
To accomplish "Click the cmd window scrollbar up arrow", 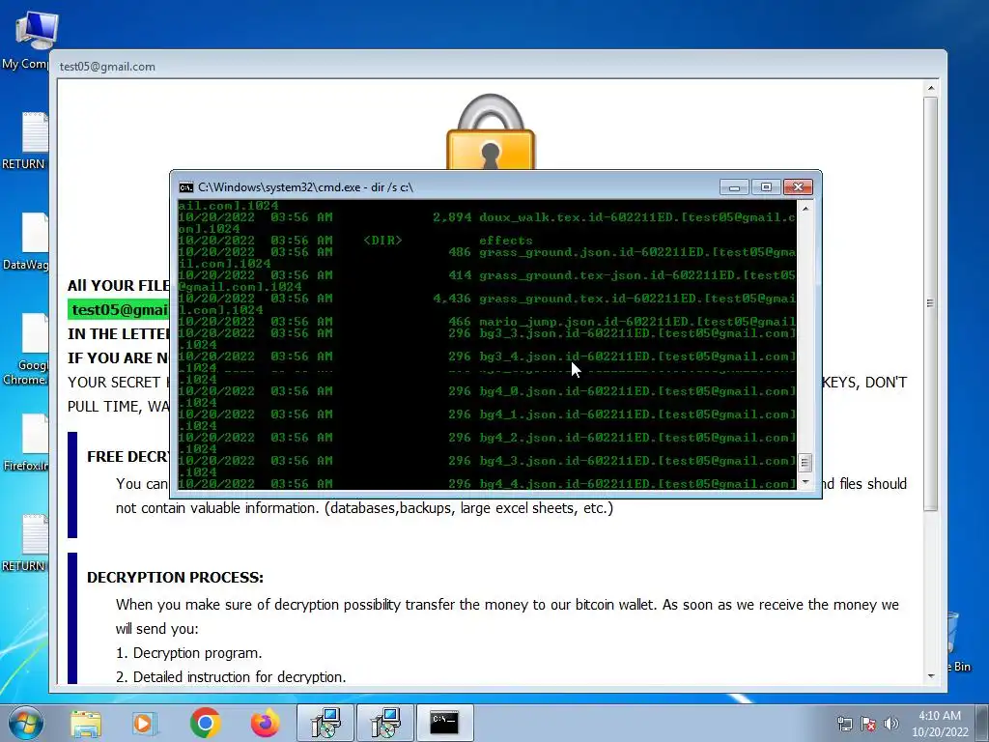I will (805, 208).
